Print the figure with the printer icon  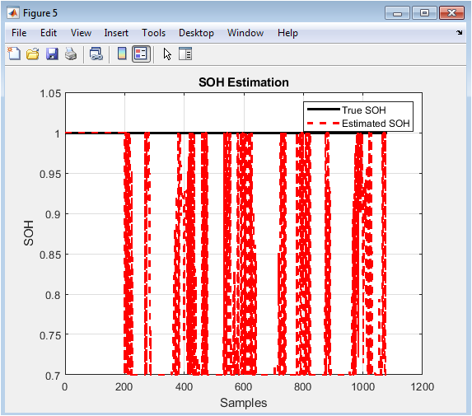point(71,54)
